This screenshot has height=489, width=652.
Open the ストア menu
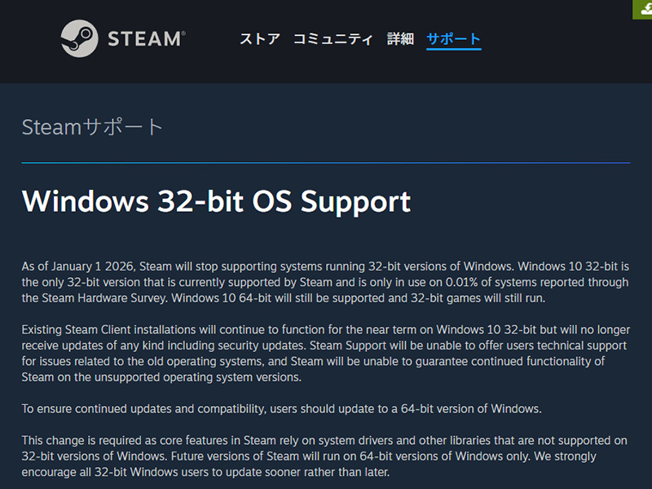[x=259, y=38]
